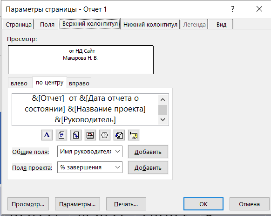Insert file name icon
The width and height of the screenshot is (271, 216).
(x=119, y=135)
